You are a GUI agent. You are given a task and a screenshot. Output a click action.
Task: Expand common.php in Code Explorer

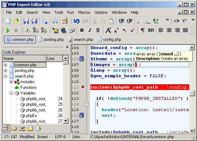5,65
